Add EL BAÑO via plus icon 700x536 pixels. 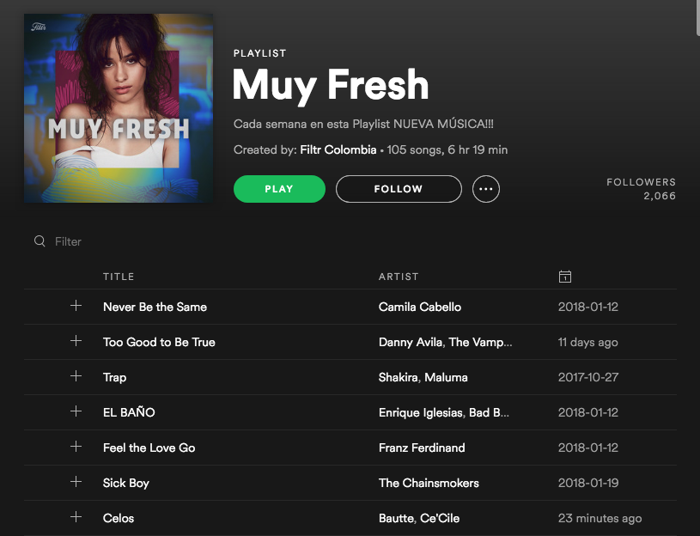point(76,411)
